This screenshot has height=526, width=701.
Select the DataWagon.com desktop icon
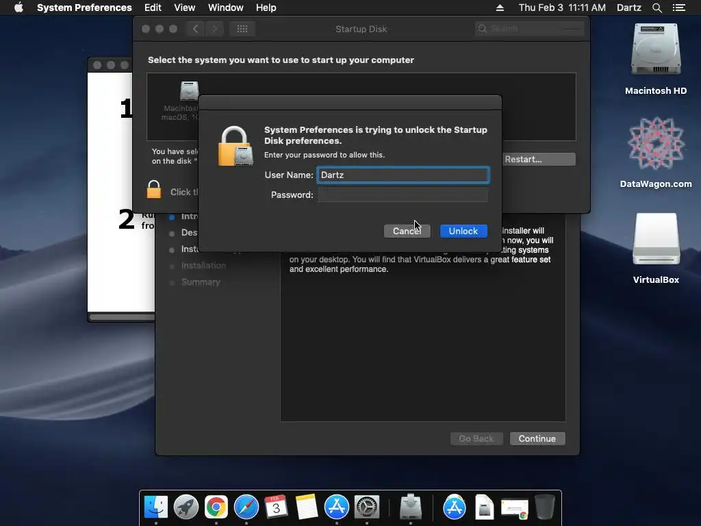click(656, 144)
